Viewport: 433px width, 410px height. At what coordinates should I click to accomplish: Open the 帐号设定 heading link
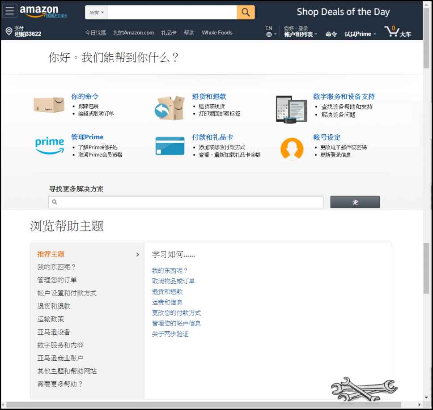click(x=327, y=137)
